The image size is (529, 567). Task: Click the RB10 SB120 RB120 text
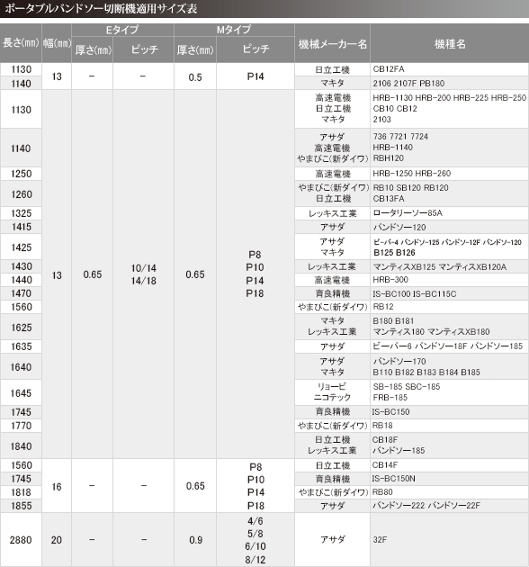pos(410,188)
